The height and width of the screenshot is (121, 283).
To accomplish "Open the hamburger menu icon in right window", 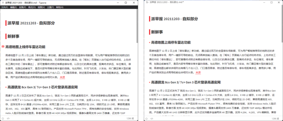I will point(147,2).
